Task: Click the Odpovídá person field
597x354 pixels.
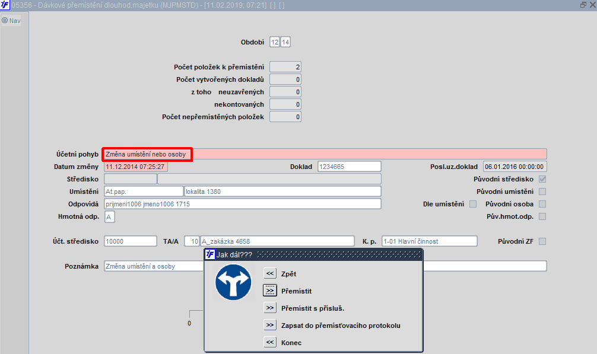Action: 243,204
